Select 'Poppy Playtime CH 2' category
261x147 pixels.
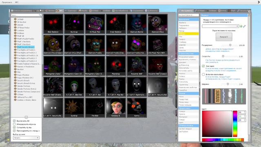pyautogui.click(x=25, y=78)
